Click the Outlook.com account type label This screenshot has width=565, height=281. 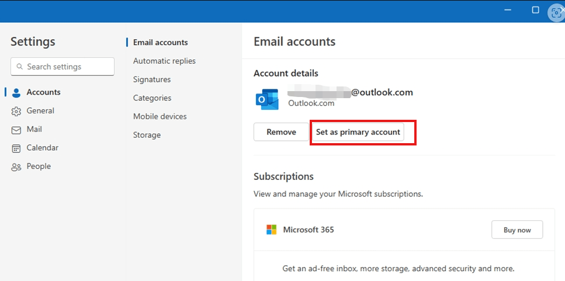(311, 103)
